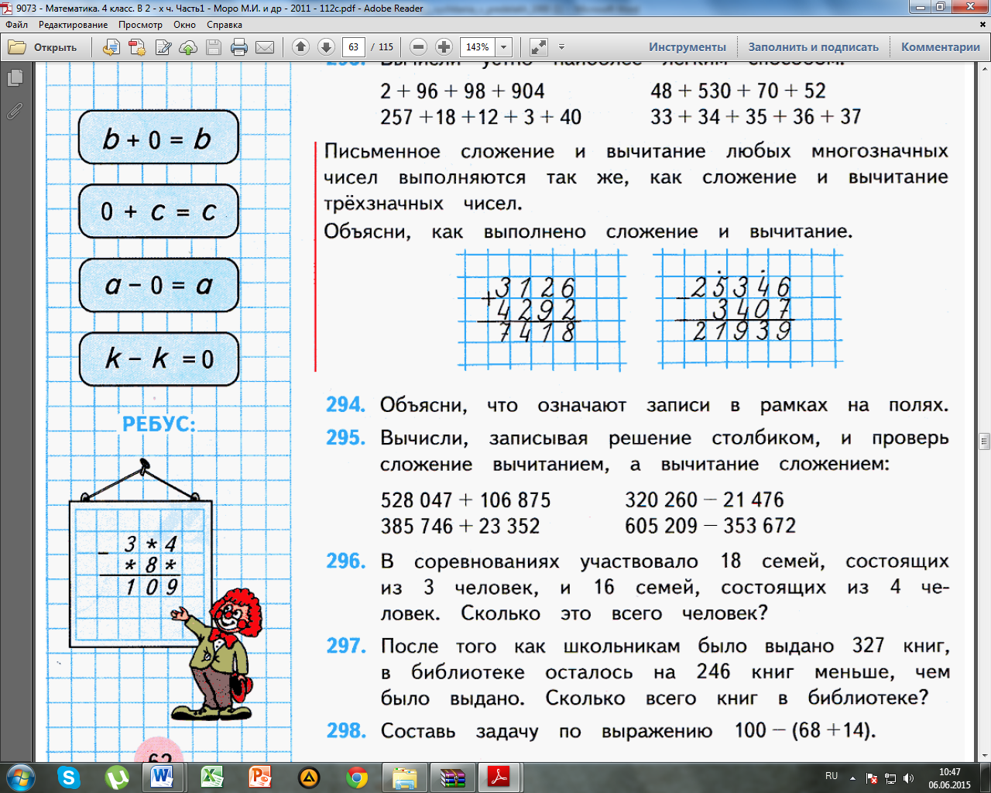
Task: Open Windows Explorer from the taskbar
Action: (x=403, y=777)
